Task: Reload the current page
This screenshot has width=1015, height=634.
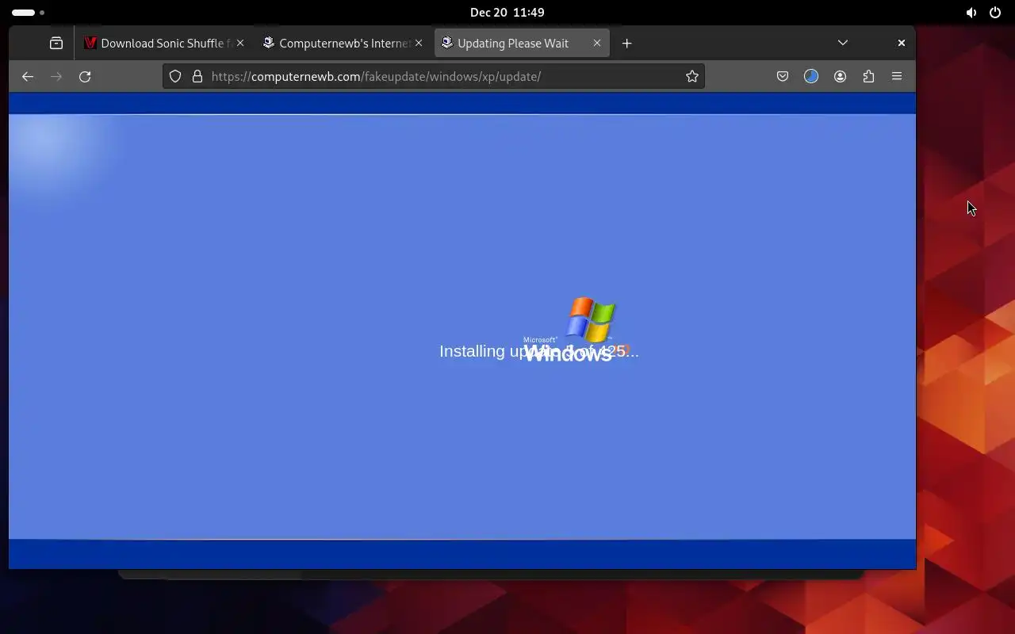Action: coord(85,76)
